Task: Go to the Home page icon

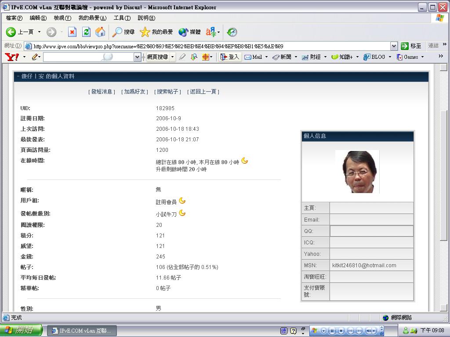Action: pyautogui.click(x=100, y=32)
